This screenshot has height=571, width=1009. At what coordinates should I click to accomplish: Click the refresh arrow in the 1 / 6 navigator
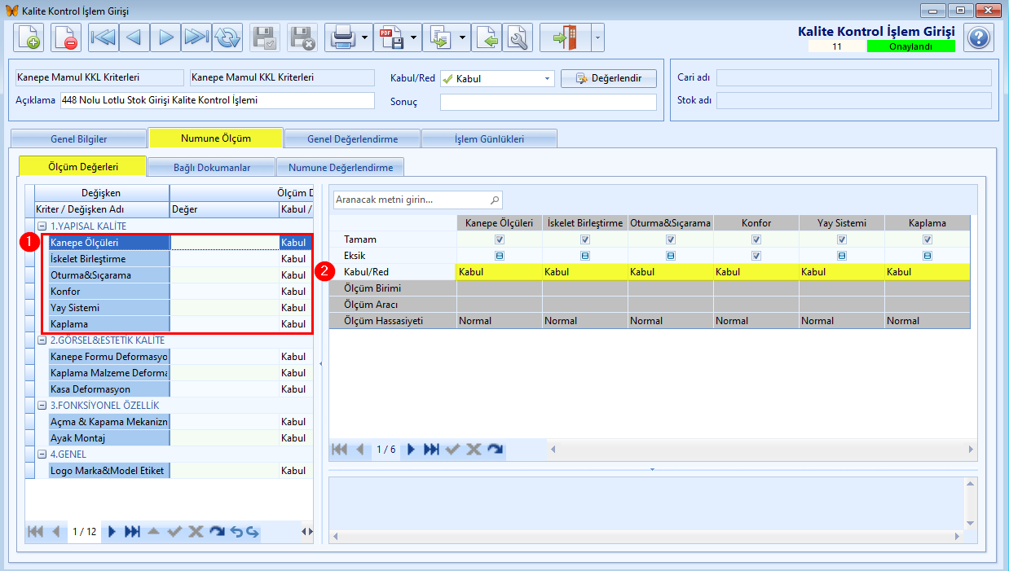496,449
